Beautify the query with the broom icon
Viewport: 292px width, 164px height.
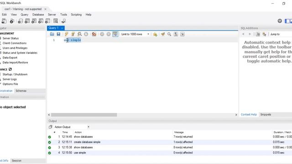point(163,34)
